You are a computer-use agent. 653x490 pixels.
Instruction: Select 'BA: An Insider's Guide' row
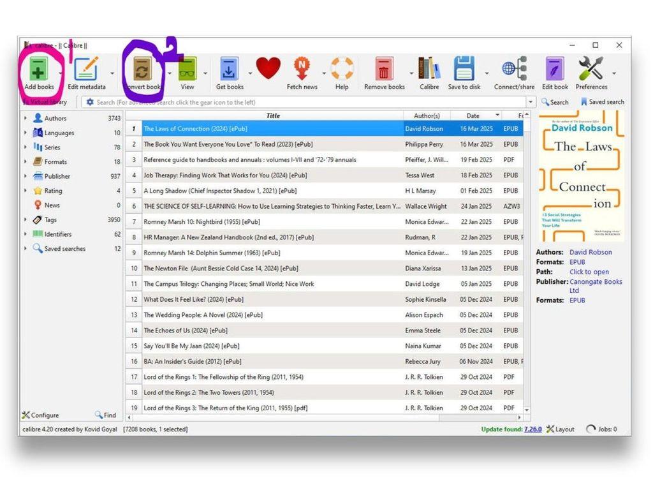[325, 362]
